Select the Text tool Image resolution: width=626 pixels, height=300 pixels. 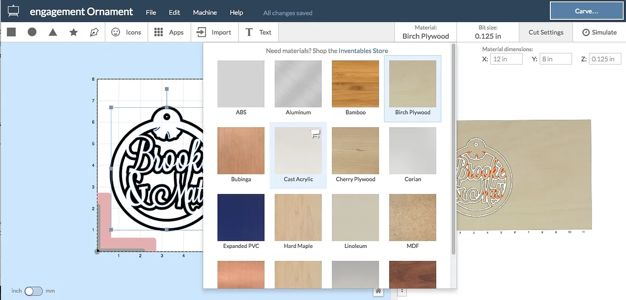(258, 32)
